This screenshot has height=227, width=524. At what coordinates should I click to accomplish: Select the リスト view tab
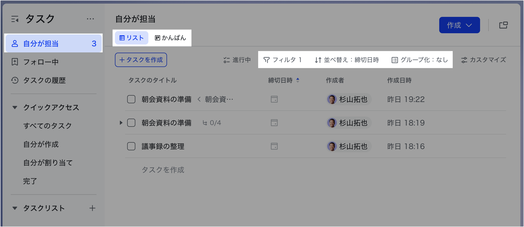point(132,38)
